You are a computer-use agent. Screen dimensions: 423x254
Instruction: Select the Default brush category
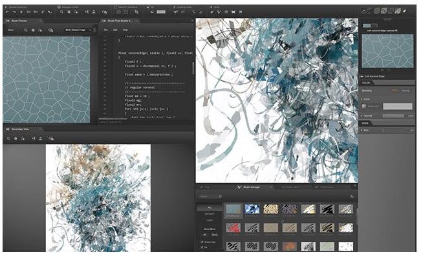(210, 214)
